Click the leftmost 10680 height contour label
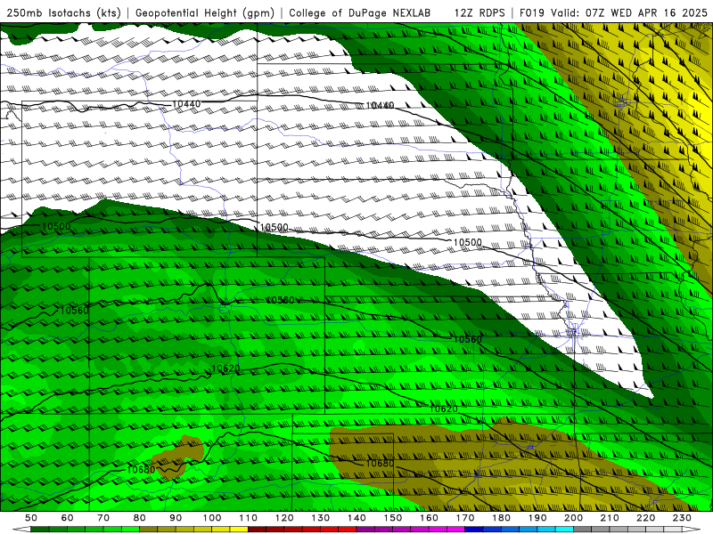The width and height of the screenshot is (713, 534). (x=141, y=469)
